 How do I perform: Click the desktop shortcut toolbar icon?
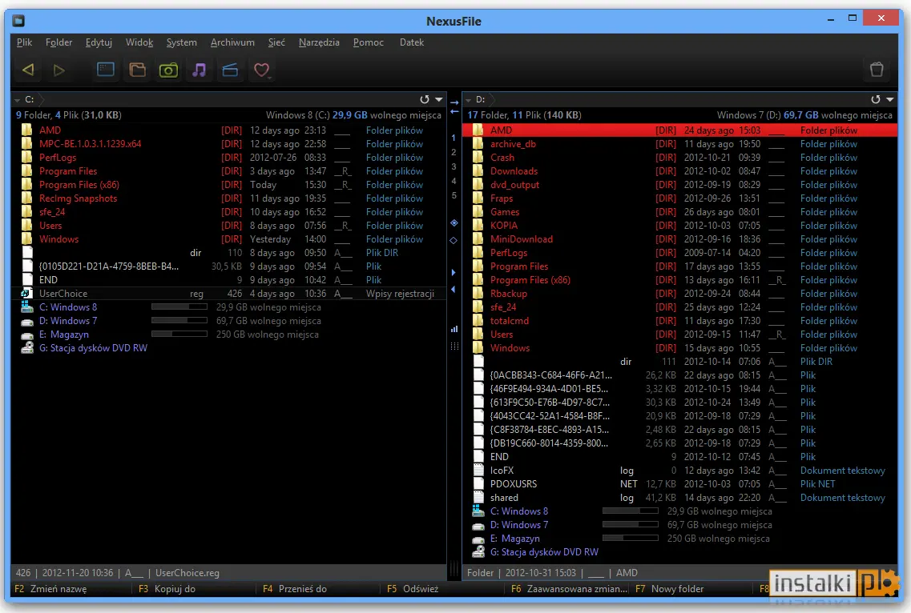point(105,70)
